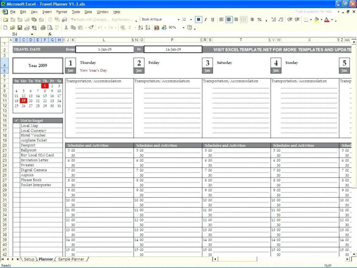Copy the selected cells
This screenshot has height=268, width=357.
[x=73, y=28]
